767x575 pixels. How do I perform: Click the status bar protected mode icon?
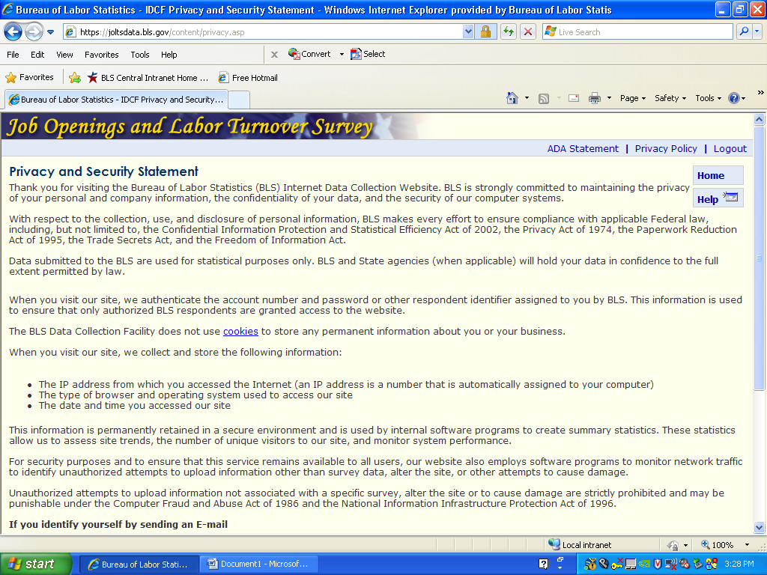click(x=673, y=545)
